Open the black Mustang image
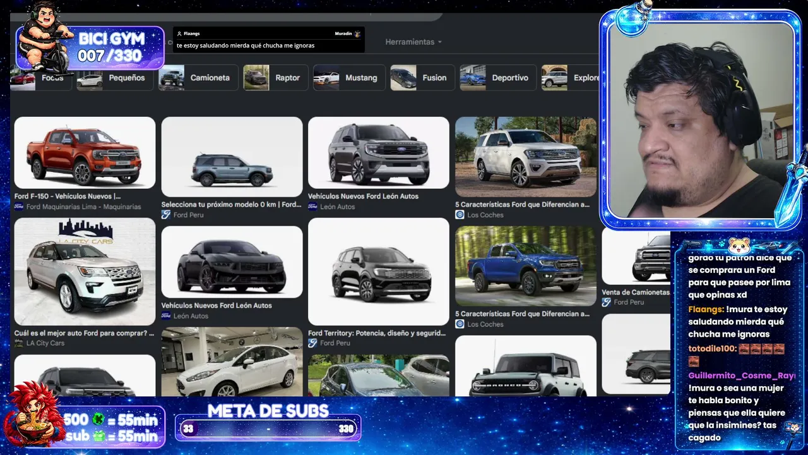Viewport: 808px width, 455px height. click(232, 262)
